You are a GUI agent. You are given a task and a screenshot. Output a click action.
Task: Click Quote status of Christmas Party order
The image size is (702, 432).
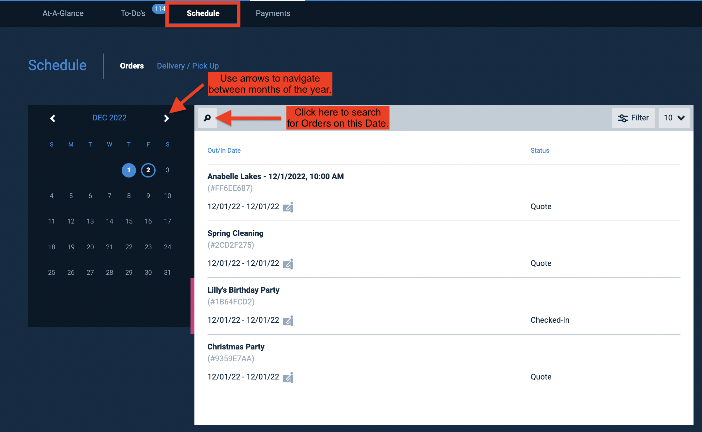coord(541,377)
